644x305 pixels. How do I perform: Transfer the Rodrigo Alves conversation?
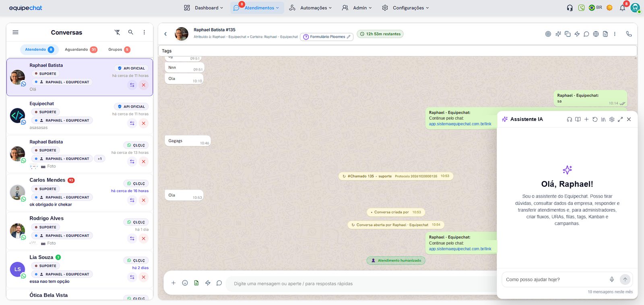(x=132, y=238)
